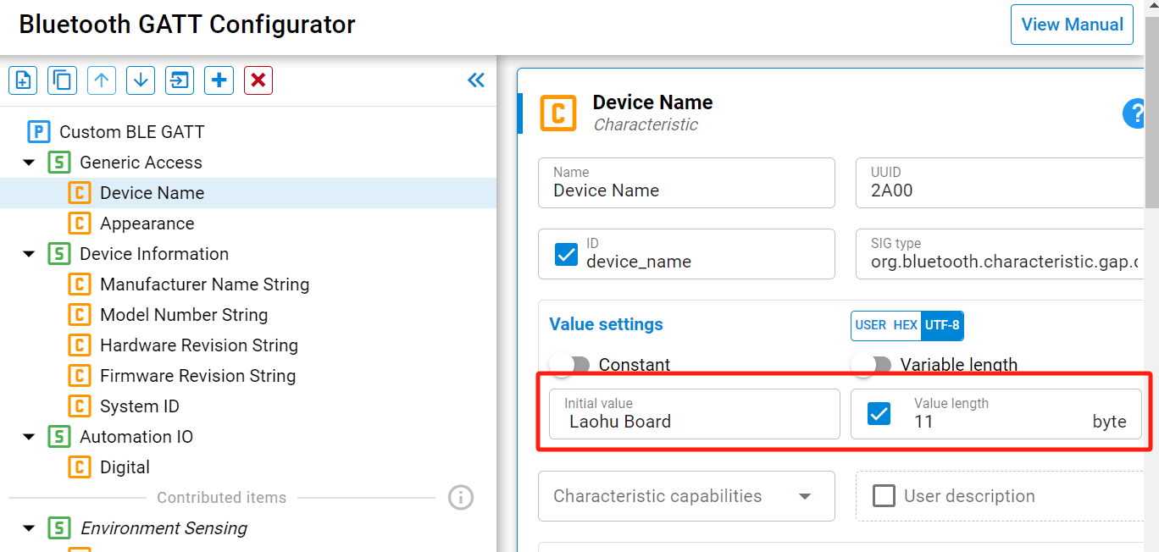
Task: Click the import toolbar icon
Action: [x=180, y=80]
